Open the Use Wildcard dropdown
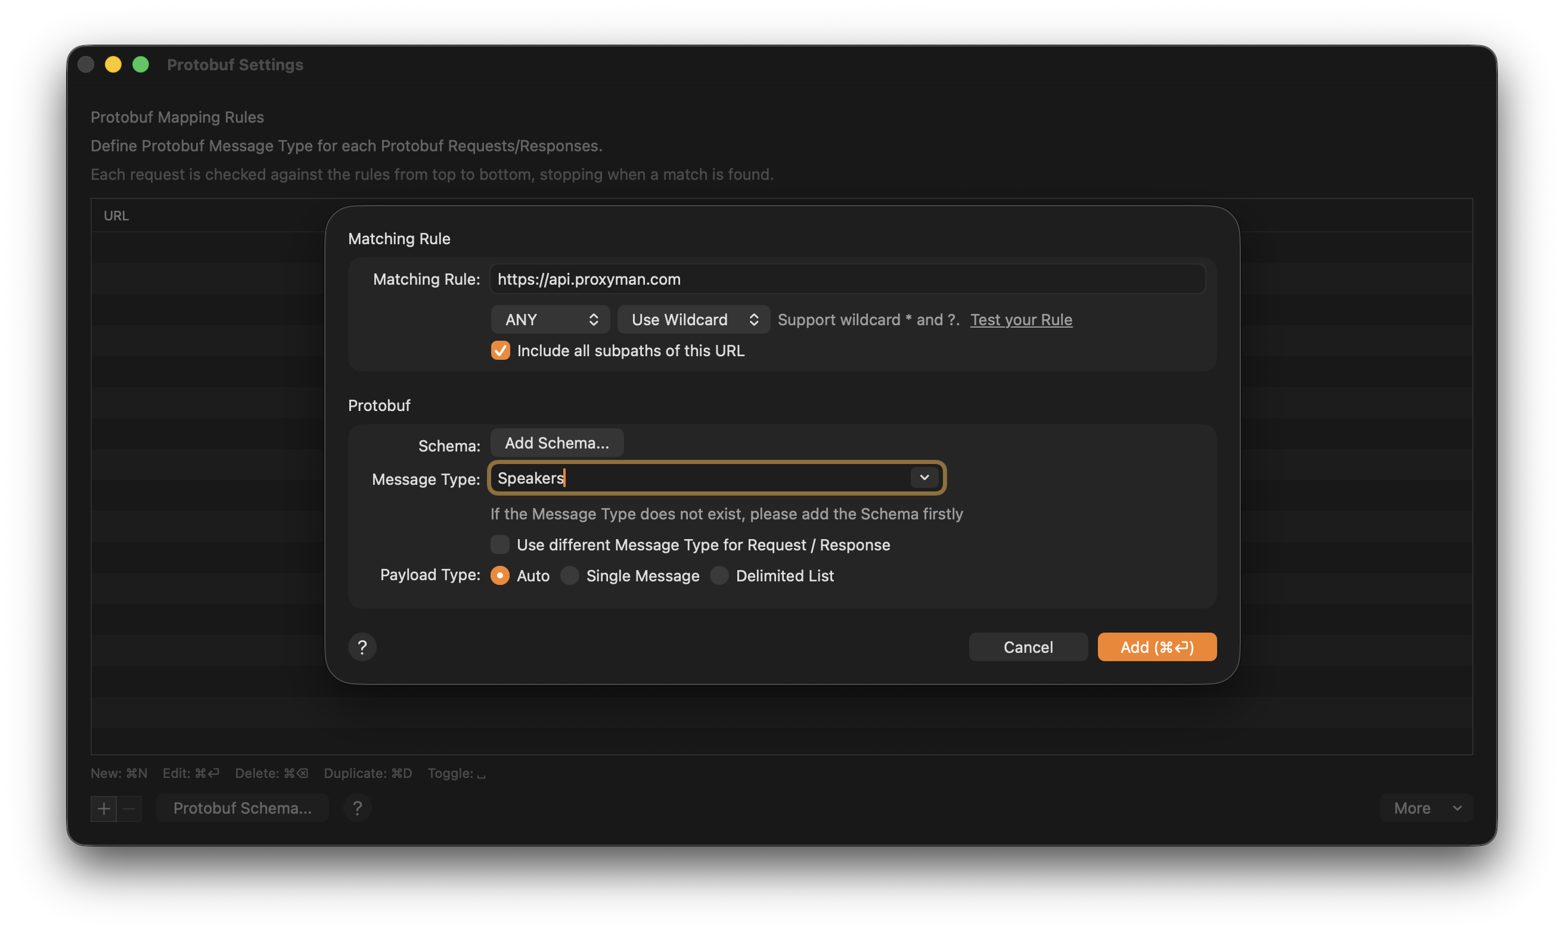Viewport: 1564px width, 934px height. coord(693,319)
